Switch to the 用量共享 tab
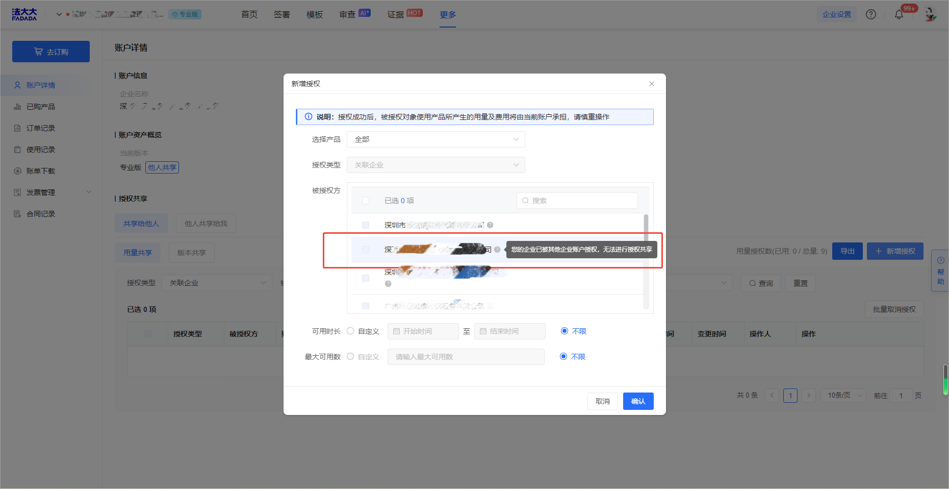The width and height of the screenshot is (949, 489). pyautogui.click(x=138, y=253)
